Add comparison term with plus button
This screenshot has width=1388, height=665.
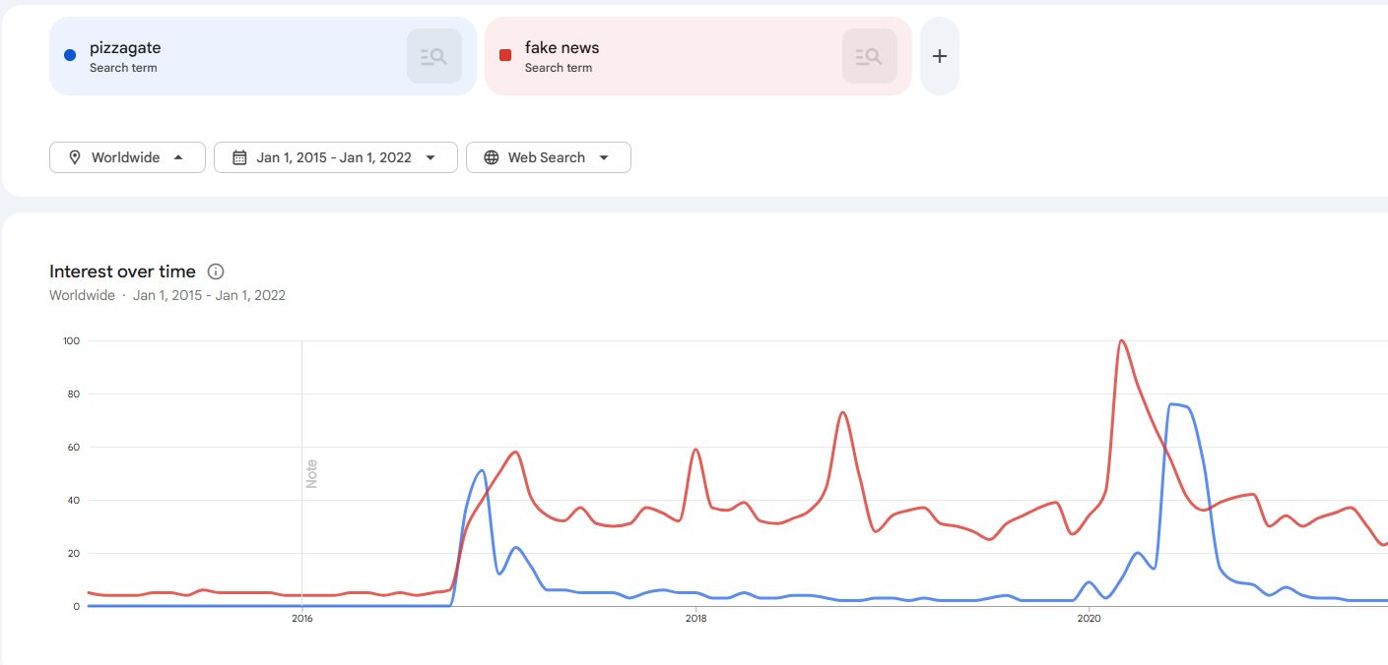point(940,56)
